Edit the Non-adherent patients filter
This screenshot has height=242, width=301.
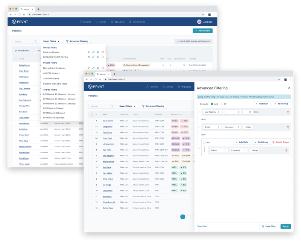93,68
